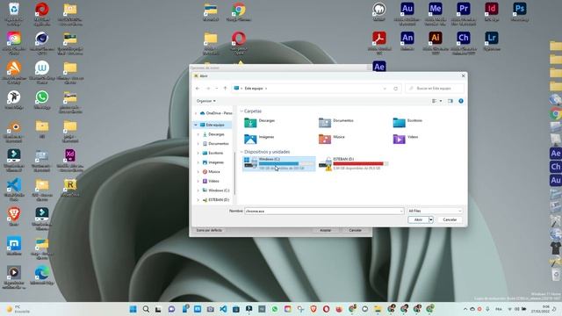Open Adobe Media Encoder desktop shortcut
This screenshot has height=316, width=562.
pos(436,14)
